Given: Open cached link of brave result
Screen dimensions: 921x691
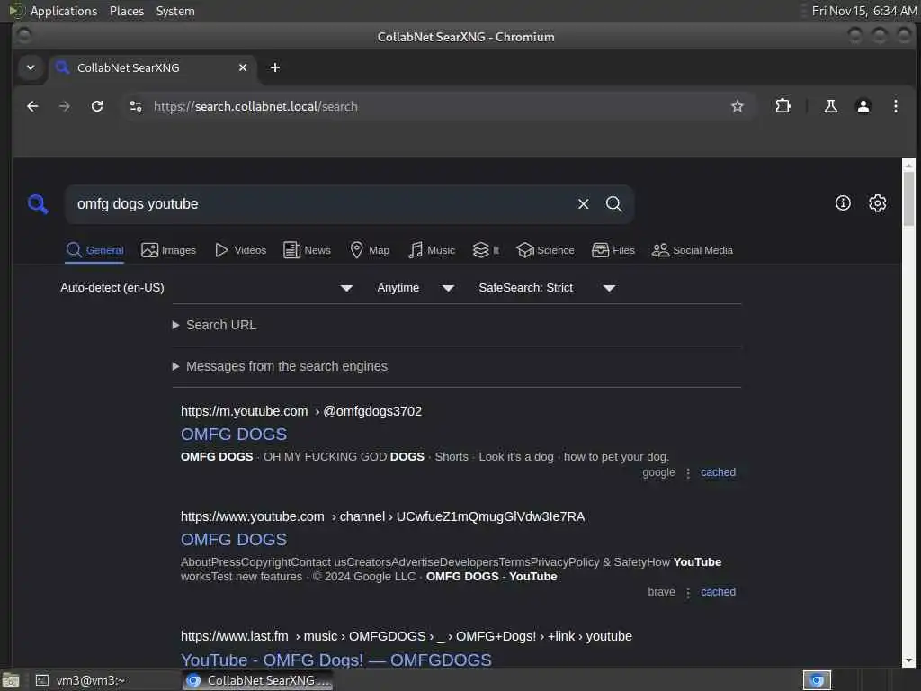Looking at the screenshot, I should [x=718, y=592].
